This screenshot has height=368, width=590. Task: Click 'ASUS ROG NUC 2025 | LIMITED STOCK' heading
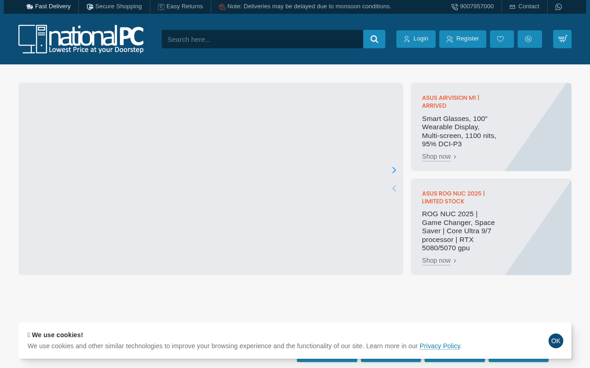tap(454, 197)
